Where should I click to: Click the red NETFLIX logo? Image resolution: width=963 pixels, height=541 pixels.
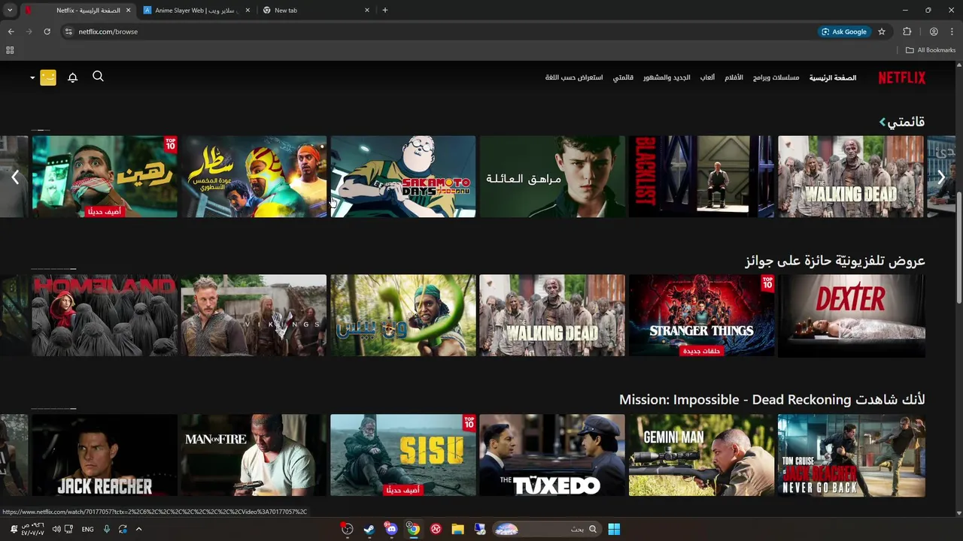tap(902, 77)
